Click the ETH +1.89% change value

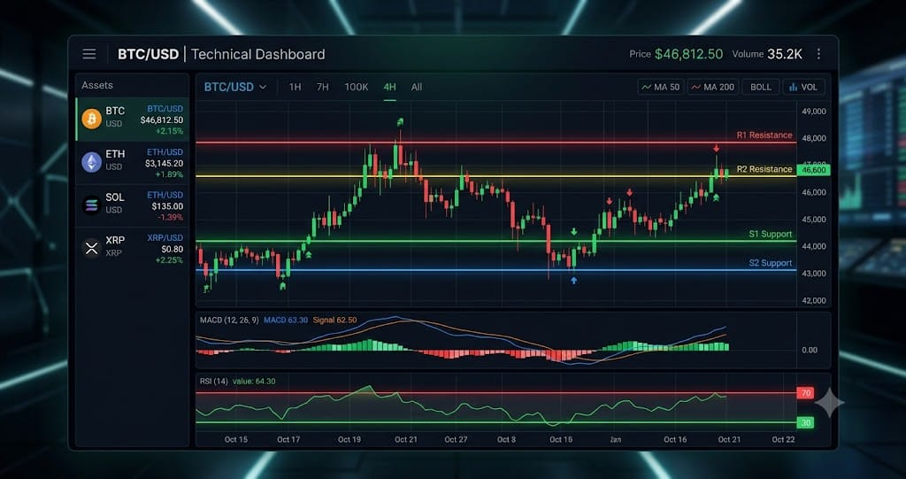click(169, 174)
